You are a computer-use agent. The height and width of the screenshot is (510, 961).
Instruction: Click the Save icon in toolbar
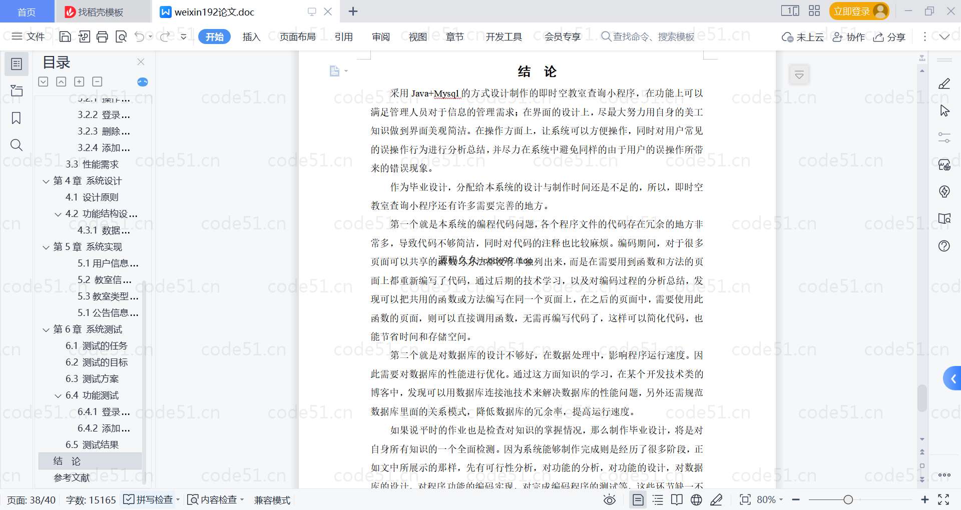65,36
